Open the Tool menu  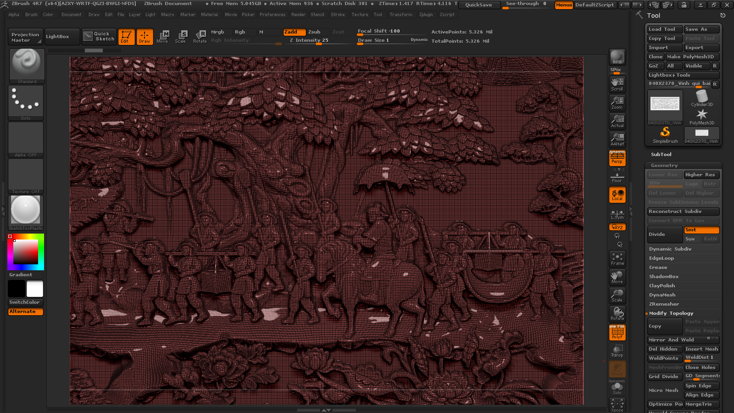click(x=378, y=14)
